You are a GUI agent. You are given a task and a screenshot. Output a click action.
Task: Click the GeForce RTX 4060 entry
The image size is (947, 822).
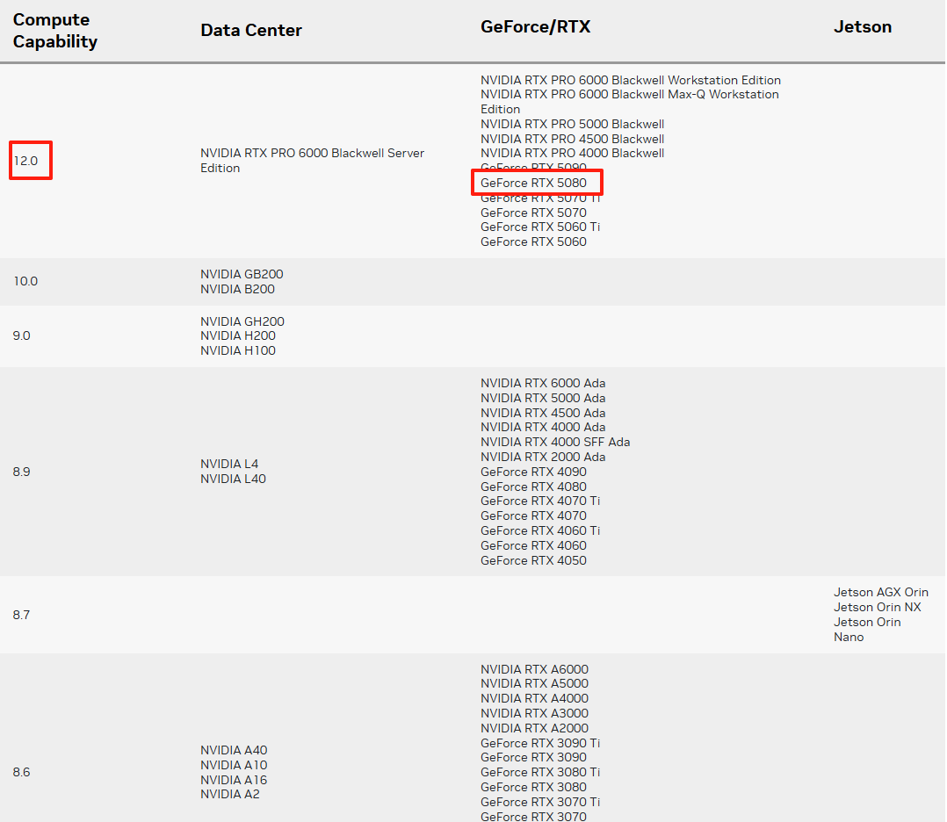533,546
